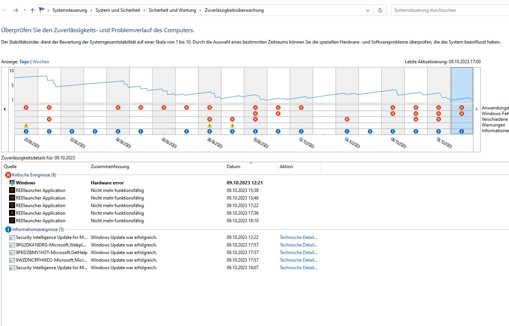Select the Anwendungsfehler icon for 26.09.2023
This screenshot has height=326, width=509.
point(164,108)
